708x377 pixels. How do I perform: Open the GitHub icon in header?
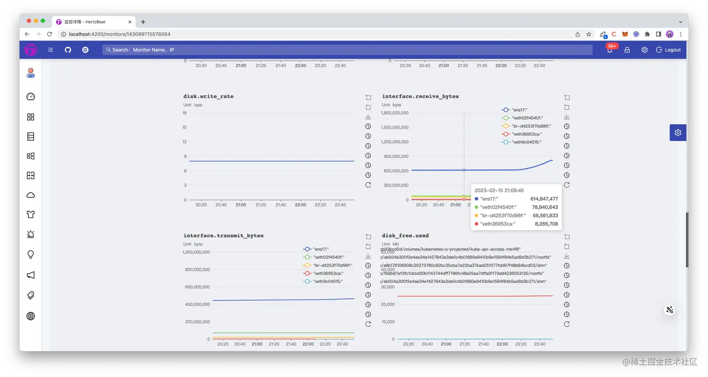[68, 50]
